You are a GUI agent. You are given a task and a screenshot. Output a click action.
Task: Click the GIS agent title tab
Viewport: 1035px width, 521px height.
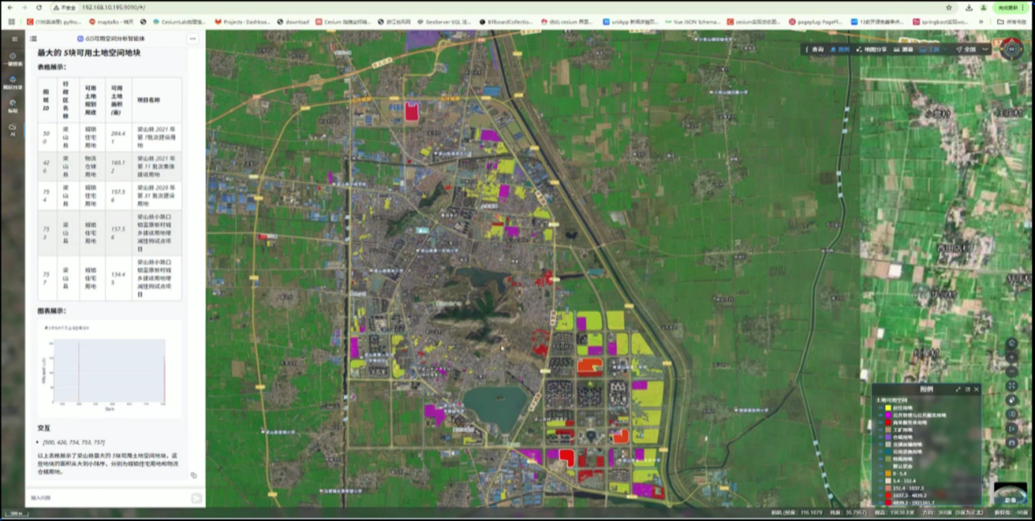click(x=111, y=38)
